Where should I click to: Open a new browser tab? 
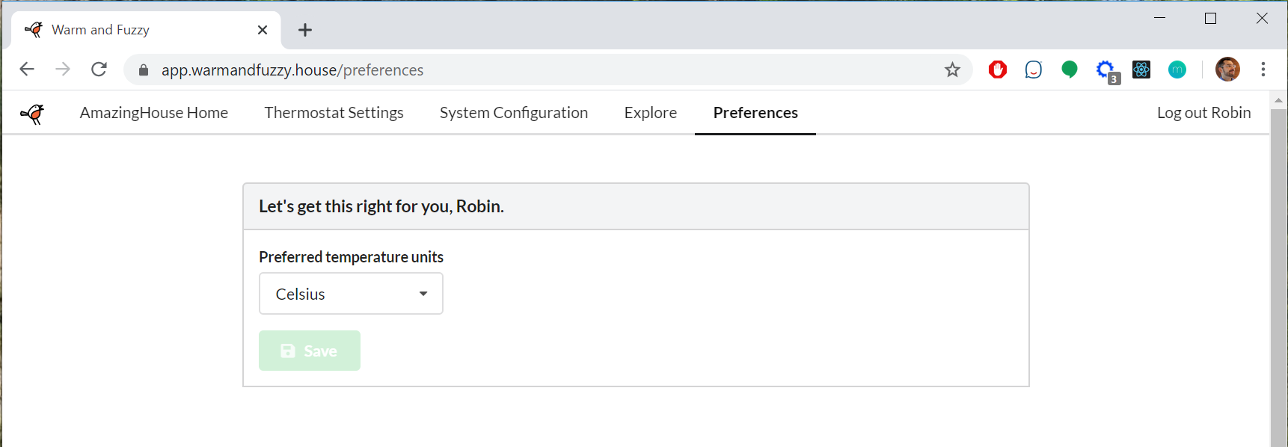(305, 30)
